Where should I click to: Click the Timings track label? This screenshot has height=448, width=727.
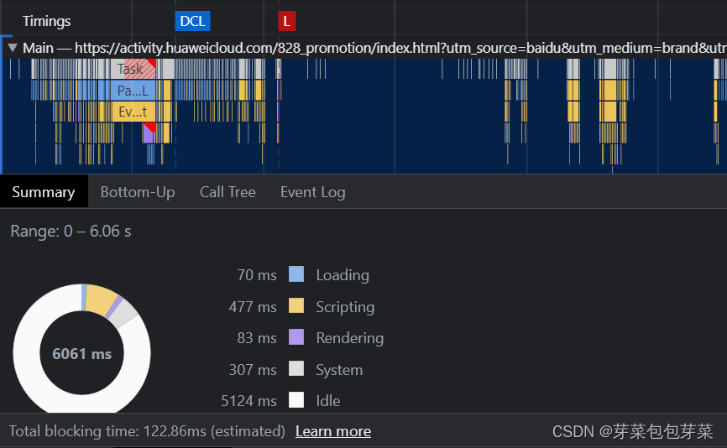point(46,21)
